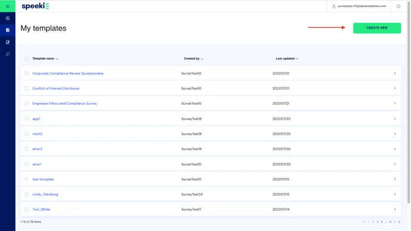Check the Employee Ethics and Compliance Survey row
Image resolution: width=411 pixels, height=231 pixels.
pos(26,104)
